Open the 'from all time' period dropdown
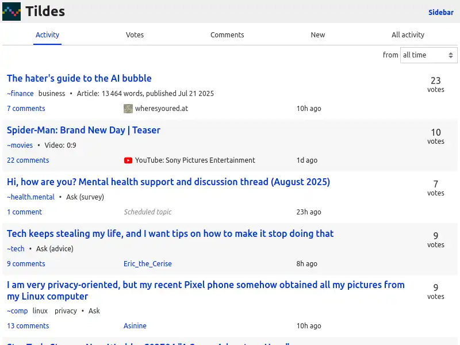Screen dimensions: 460x345 [x=428, y=55]
